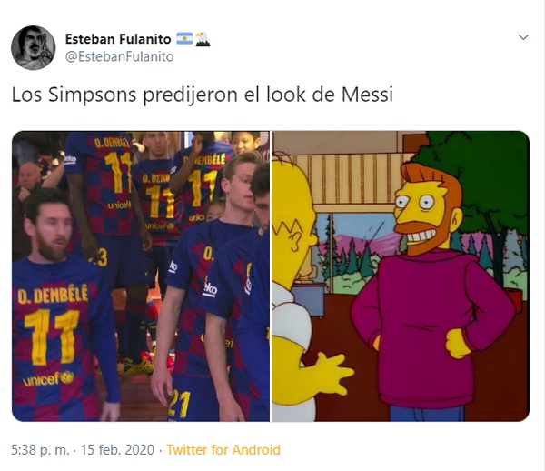Click the 15 feb. 2020 date
This screenshot has height=471, width=545.
click(x=117, y=450)
